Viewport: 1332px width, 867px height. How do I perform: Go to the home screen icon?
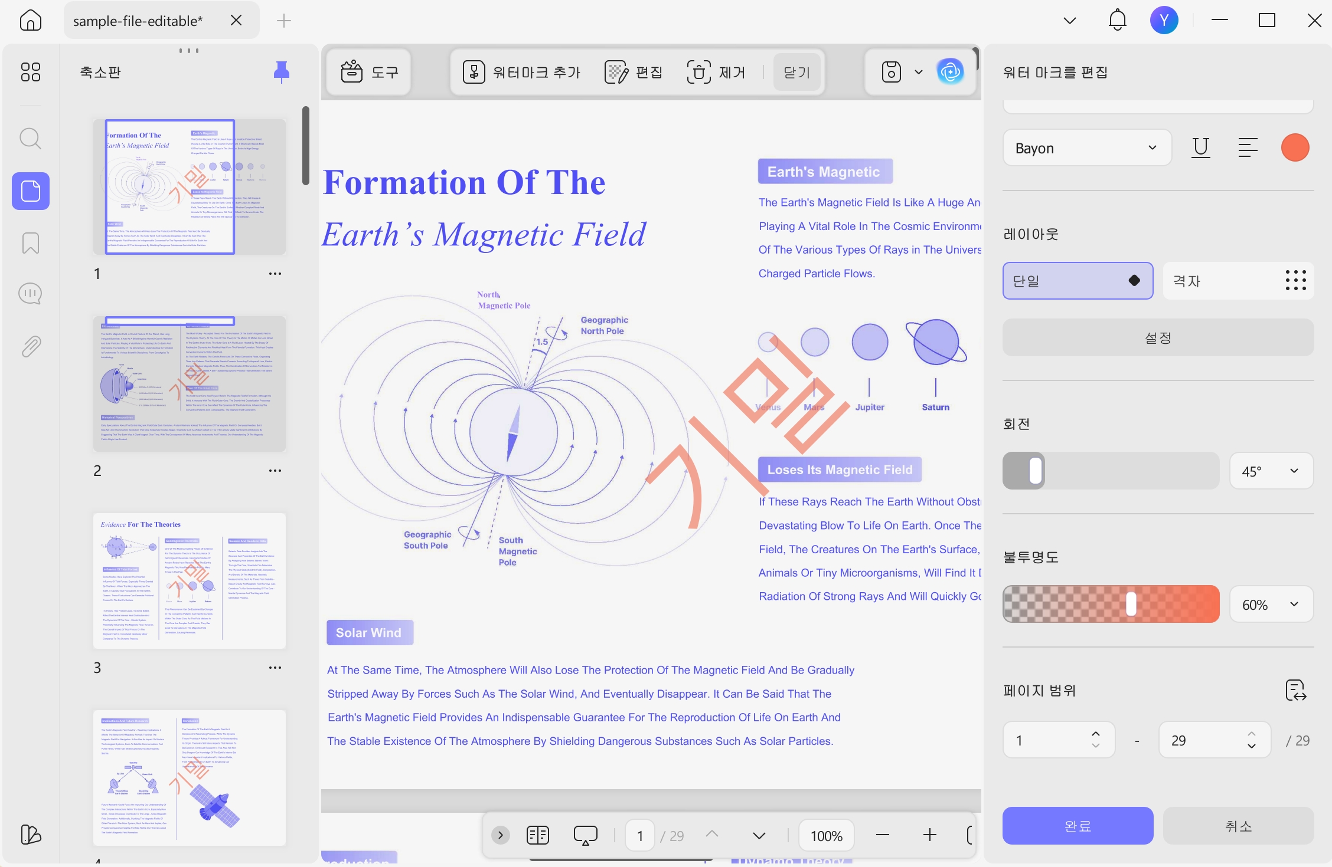coord(30,21)
